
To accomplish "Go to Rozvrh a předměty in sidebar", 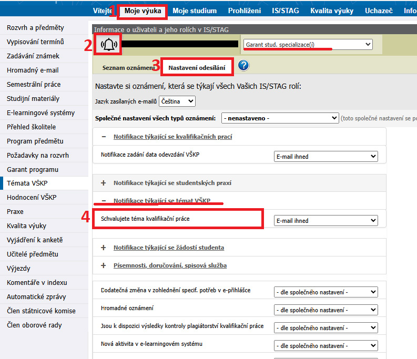I will (x=35, y=27).
